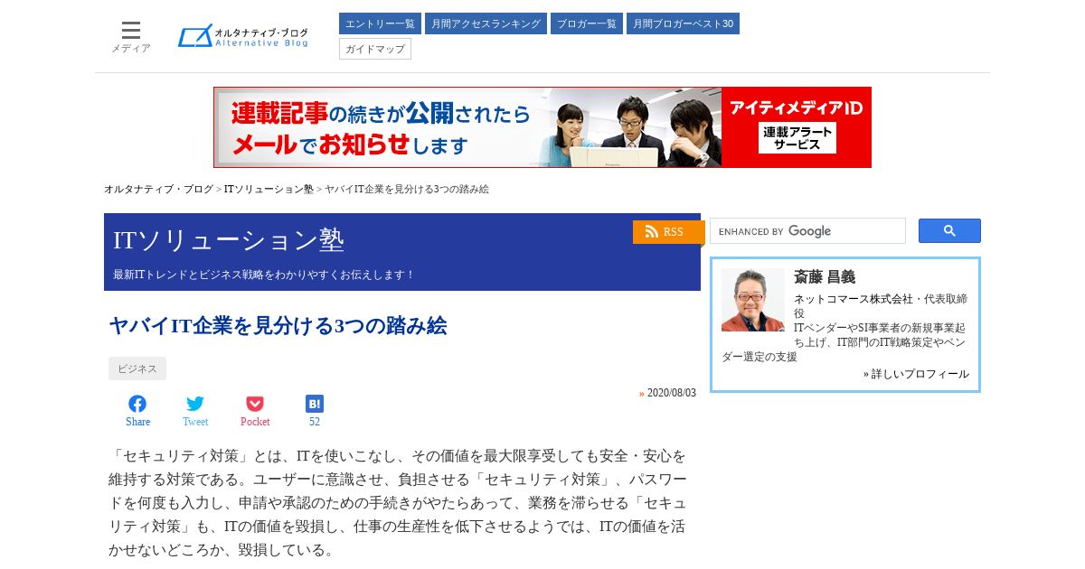1085x569 pixels.
Task: Open 月間アクセスランキング menu item
Action: click(x=486, y=23)
